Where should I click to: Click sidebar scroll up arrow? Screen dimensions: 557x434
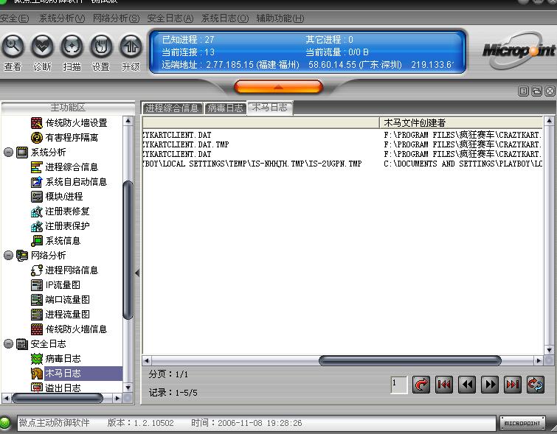[x=128, y=121]
